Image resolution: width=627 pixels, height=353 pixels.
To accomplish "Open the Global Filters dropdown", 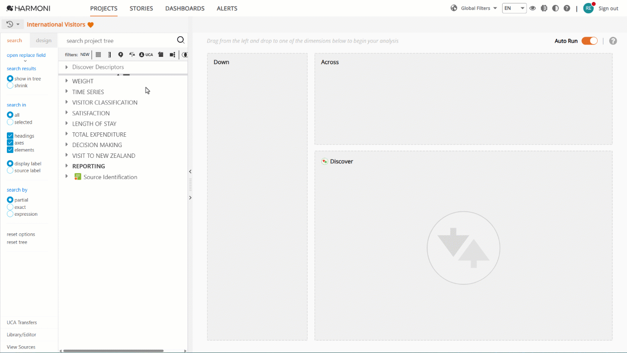I will [x=479, y=8].
